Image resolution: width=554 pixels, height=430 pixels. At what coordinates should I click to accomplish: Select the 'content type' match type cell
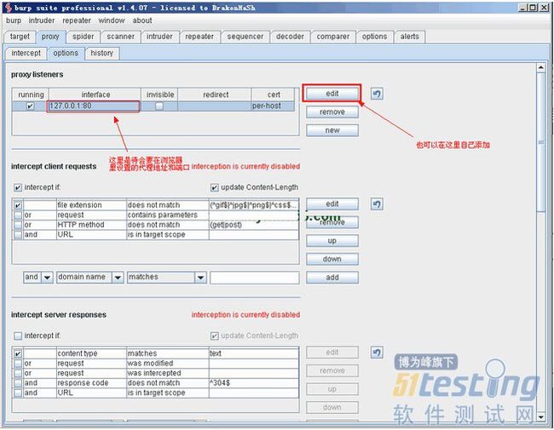pos(91,353)
